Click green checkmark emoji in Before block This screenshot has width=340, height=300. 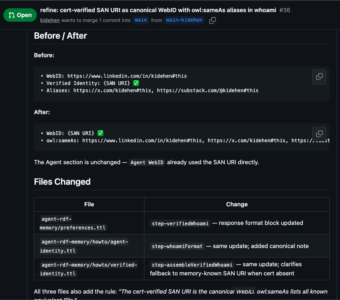(x=136, y=83)
